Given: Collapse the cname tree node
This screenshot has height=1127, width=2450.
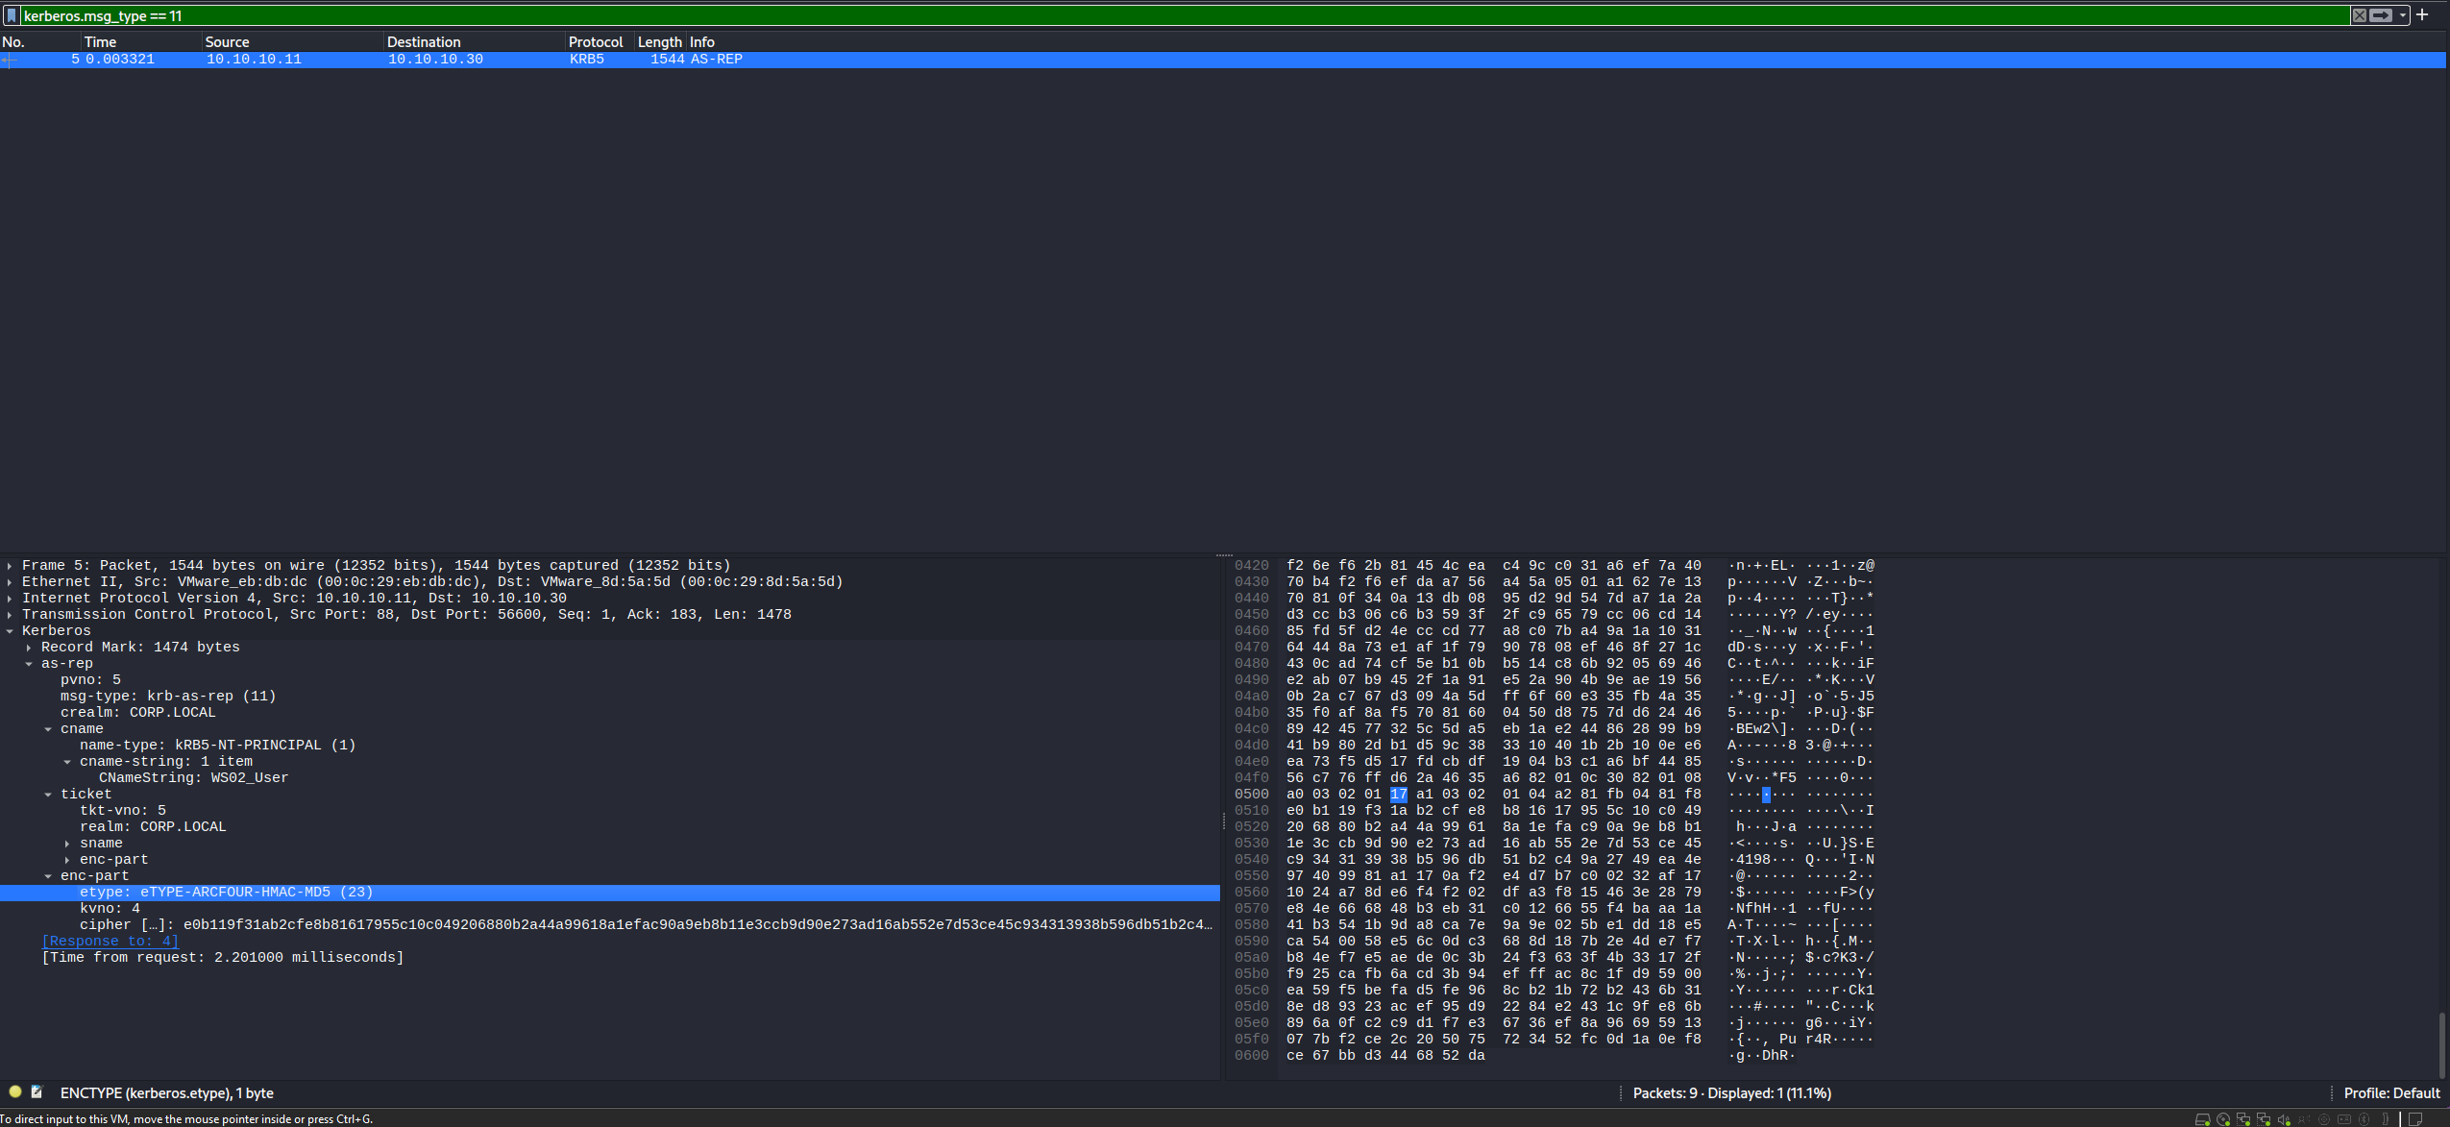Looking at the screenshot, I should (48, 729).
